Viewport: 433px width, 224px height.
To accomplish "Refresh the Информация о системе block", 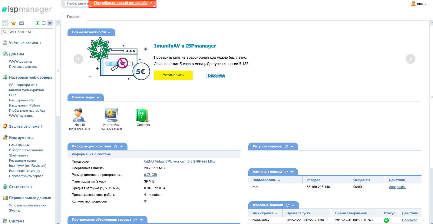I will tap(116, 147).
